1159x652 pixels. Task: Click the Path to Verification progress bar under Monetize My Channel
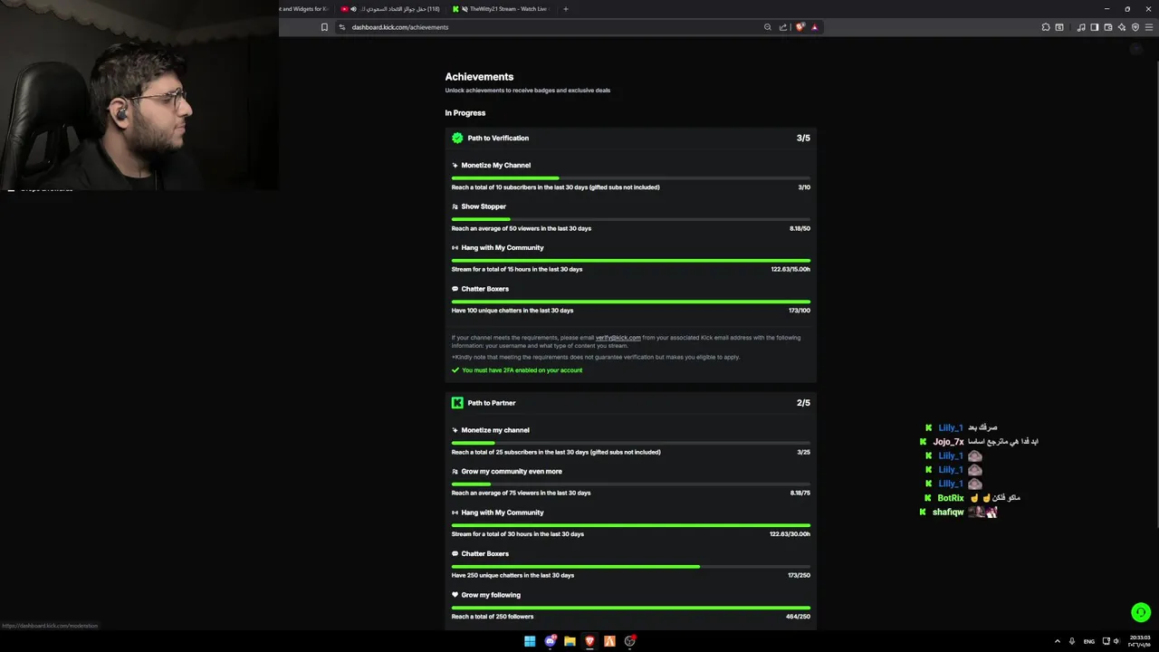point(631,177)
